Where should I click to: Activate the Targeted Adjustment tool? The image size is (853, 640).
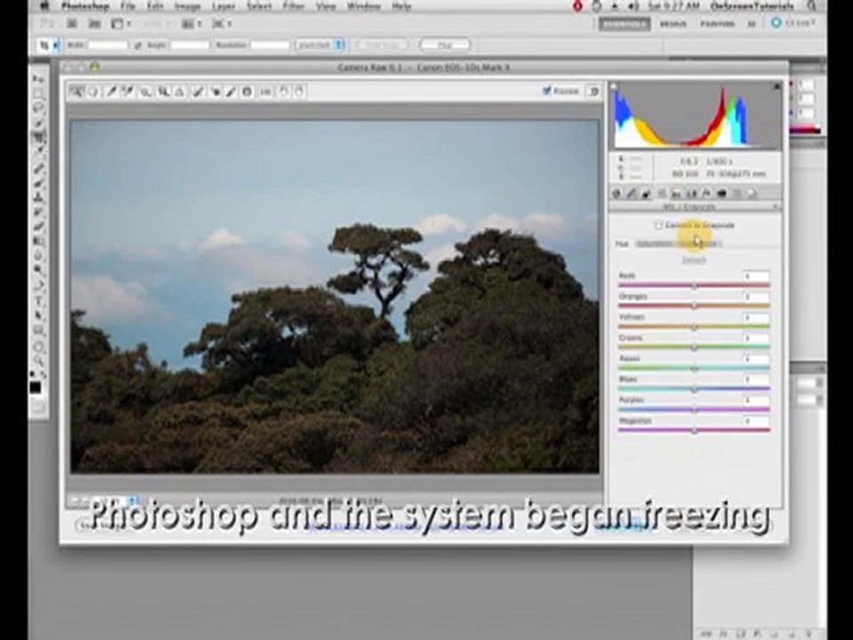pyautogui.click(x=145, y=92)
